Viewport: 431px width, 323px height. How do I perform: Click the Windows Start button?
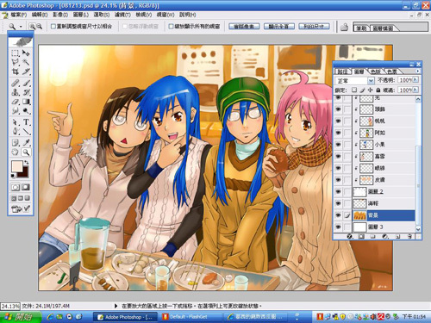[20, 317]
